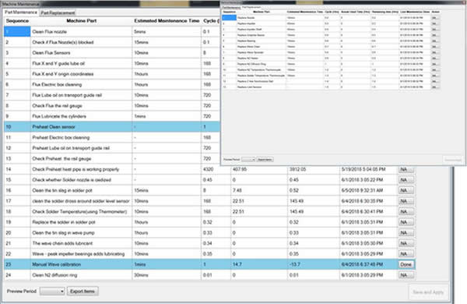Click Estimated Maintenance Time column header
This screenshot has width=467, height=304.
pyautogui.click(x=167, y=21)
